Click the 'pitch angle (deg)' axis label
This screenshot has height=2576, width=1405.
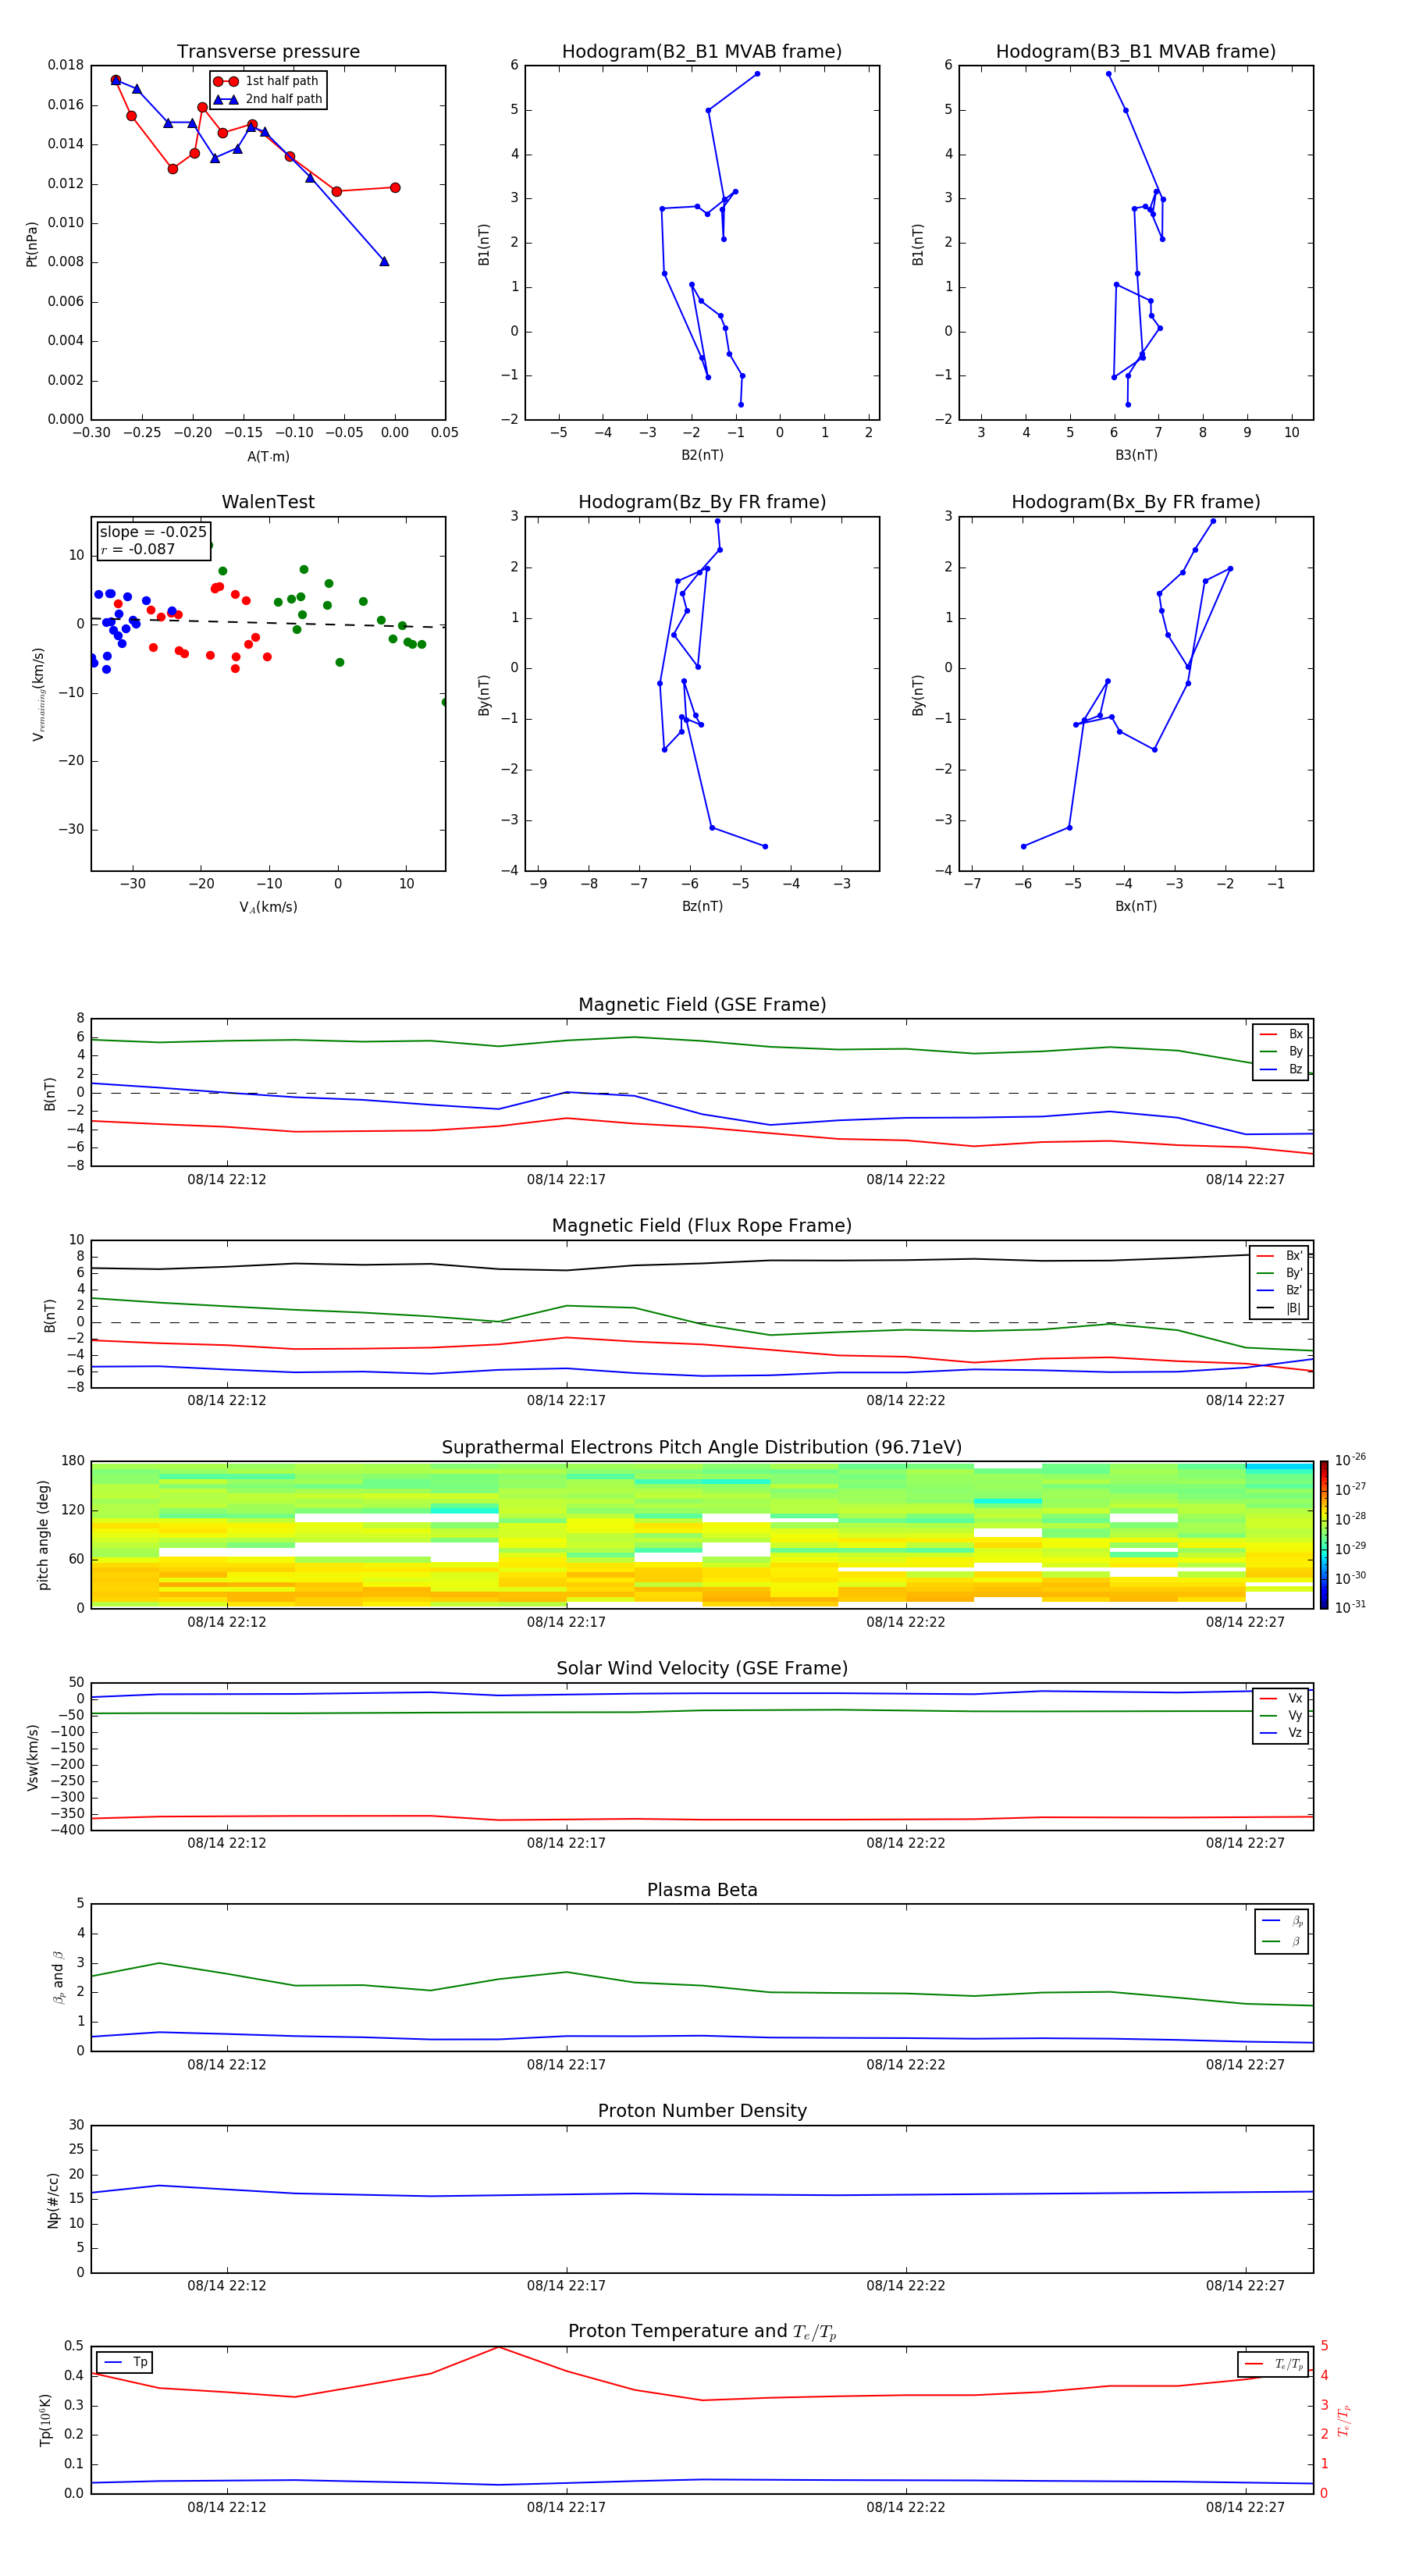tap(43, 1535)
